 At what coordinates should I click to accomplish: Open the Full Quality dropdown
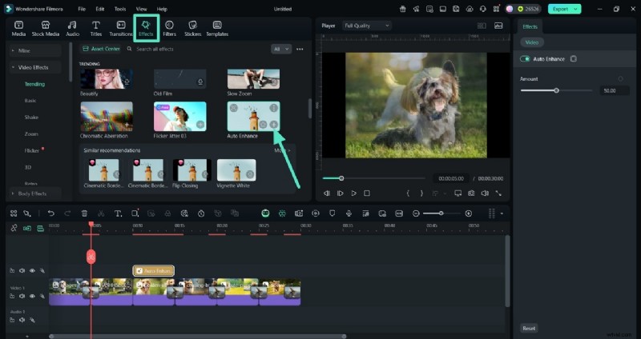point(366,26)
